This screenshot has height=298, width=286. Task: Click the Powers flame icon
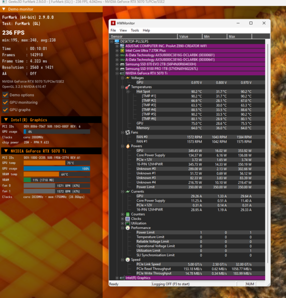128,146
